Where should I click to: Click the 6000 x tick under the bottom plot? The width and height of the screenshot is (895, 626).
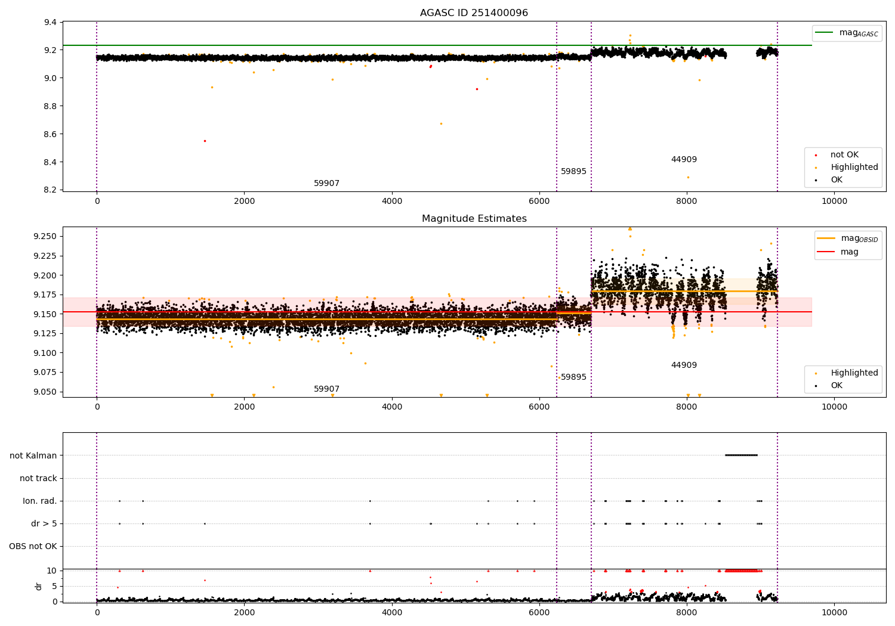point(539,612)
